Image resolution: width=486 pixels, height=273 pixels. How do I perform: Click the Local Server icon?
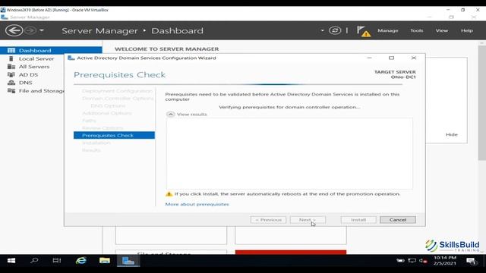[x=11, y=58]
